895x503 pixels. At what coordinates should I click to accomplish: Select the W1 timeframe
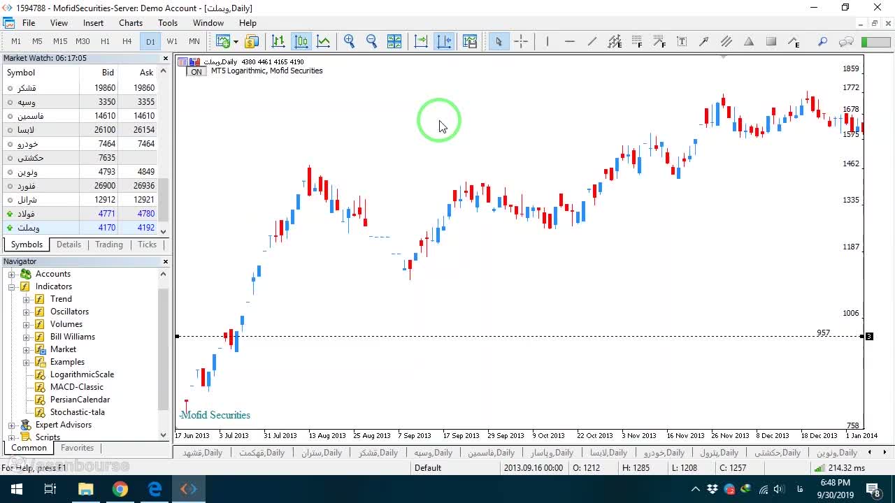(x=172, y=41)
